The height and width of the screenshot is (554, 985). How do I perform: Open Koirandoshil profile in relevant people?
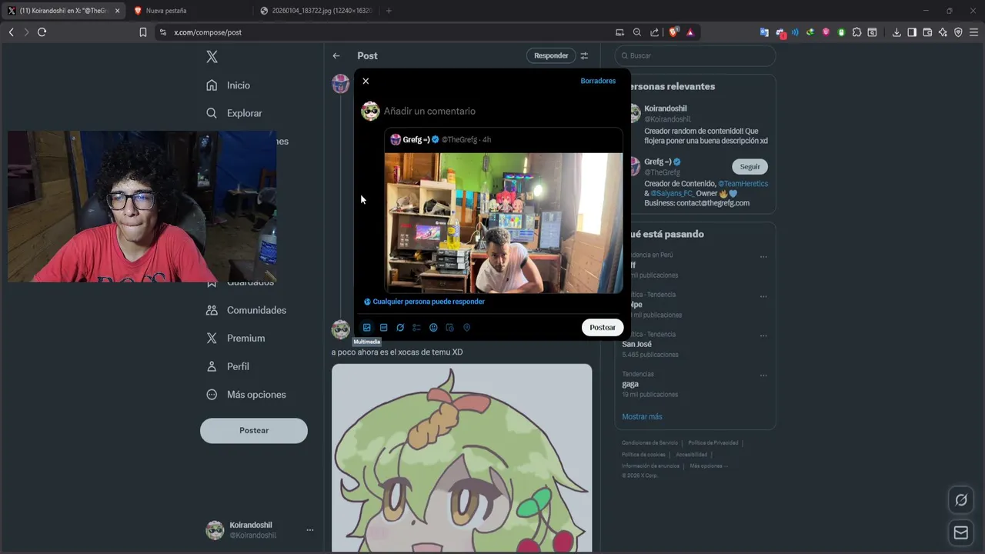coord(666,108)
